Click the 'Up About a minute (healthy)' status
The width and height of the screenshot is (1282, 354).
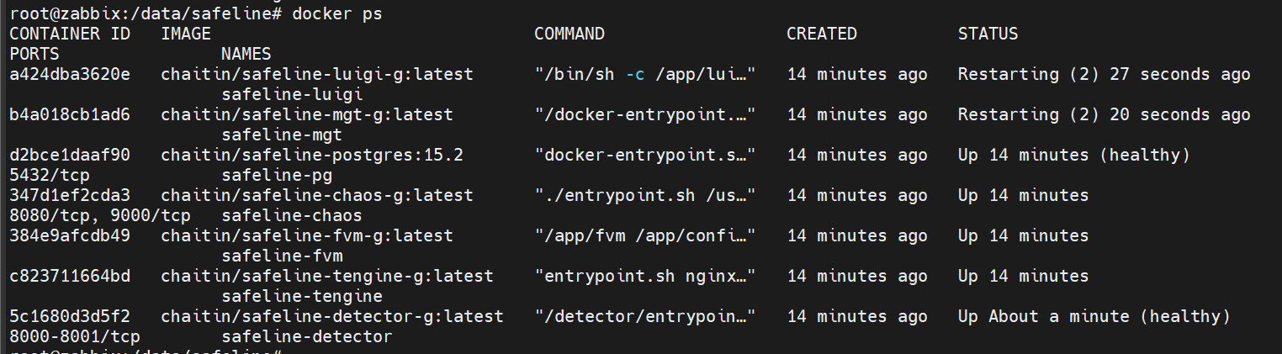[x=1094, y=316]
